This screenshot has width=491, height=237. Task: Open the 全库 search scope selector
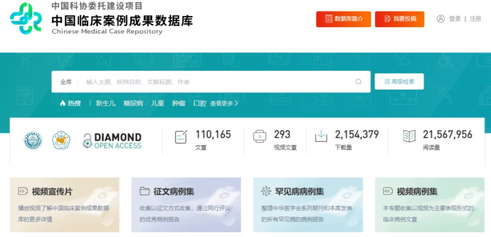66,82
